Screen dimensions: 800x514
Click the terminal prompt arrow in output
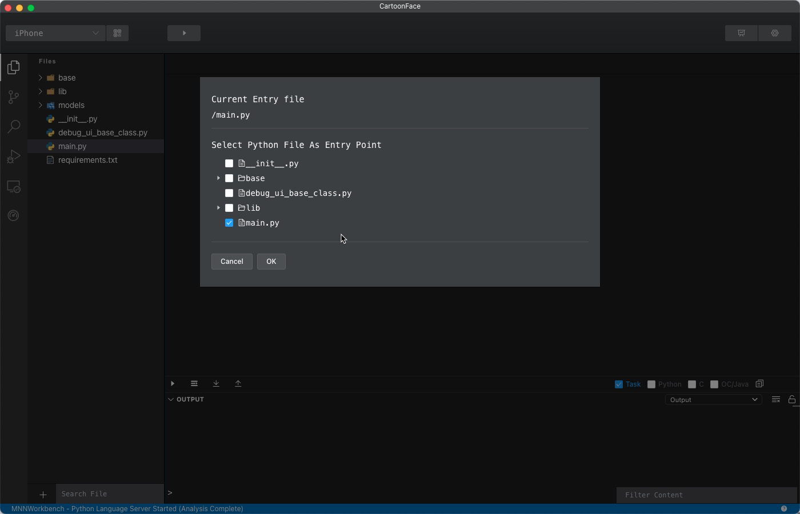coord(170,493)
